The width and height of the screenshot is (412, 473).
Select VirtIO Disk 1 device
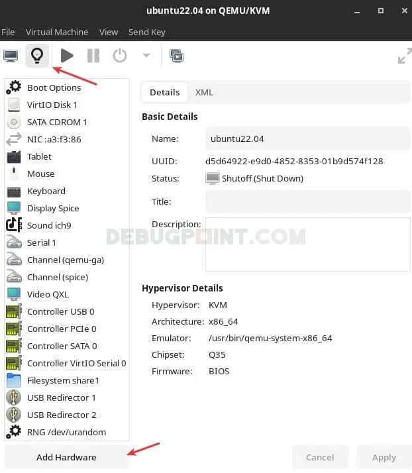pos(52,105)
